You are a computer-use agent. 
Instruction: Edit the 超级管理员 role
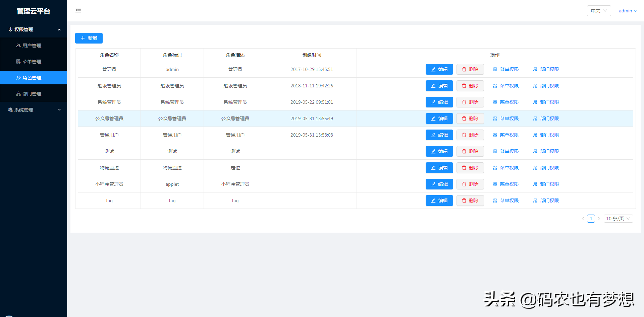(x=439, y=86)
